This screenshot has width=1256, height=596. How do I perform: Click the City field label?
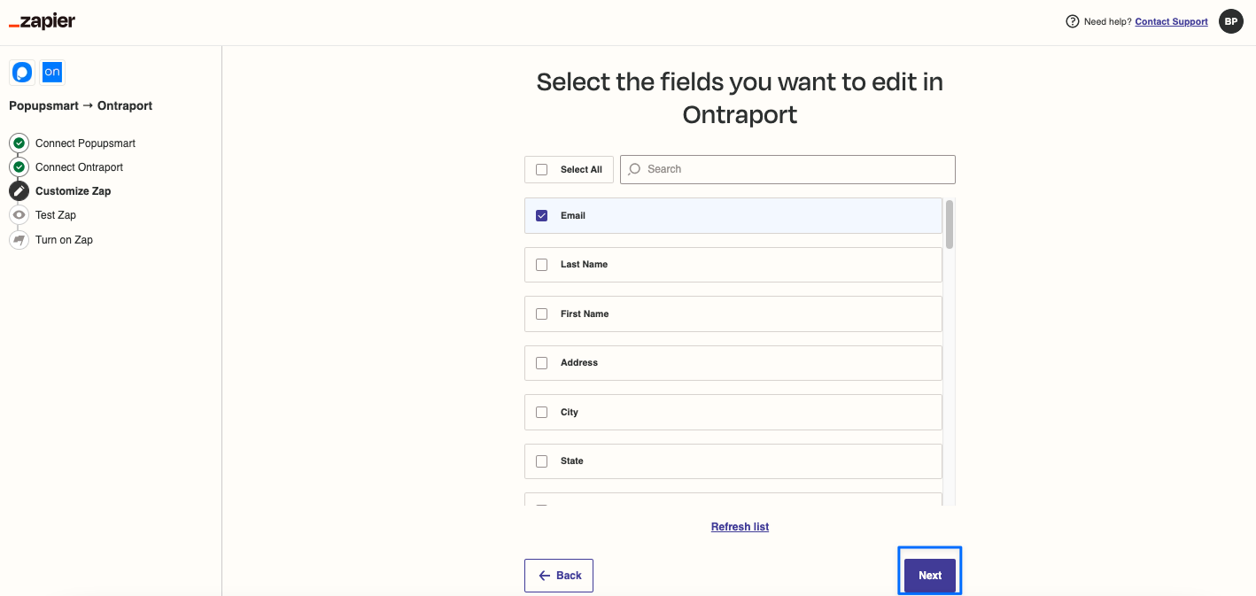tap(570, 412)
